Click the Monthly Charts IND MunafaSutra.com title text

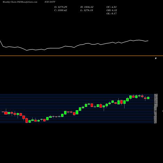20,2
